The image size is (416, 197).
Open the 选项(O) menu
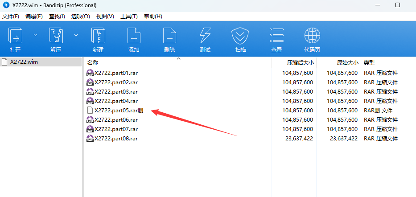pos(80,16)
